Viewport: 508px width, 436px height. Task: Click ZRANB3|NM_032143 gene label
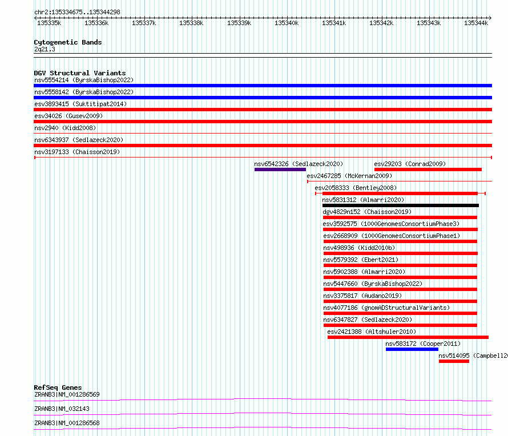click(x=62, y=409)
